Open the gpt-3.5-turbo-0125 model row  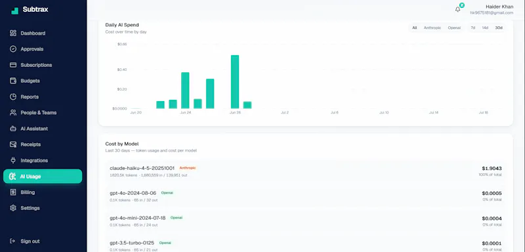tap(305, 244)
